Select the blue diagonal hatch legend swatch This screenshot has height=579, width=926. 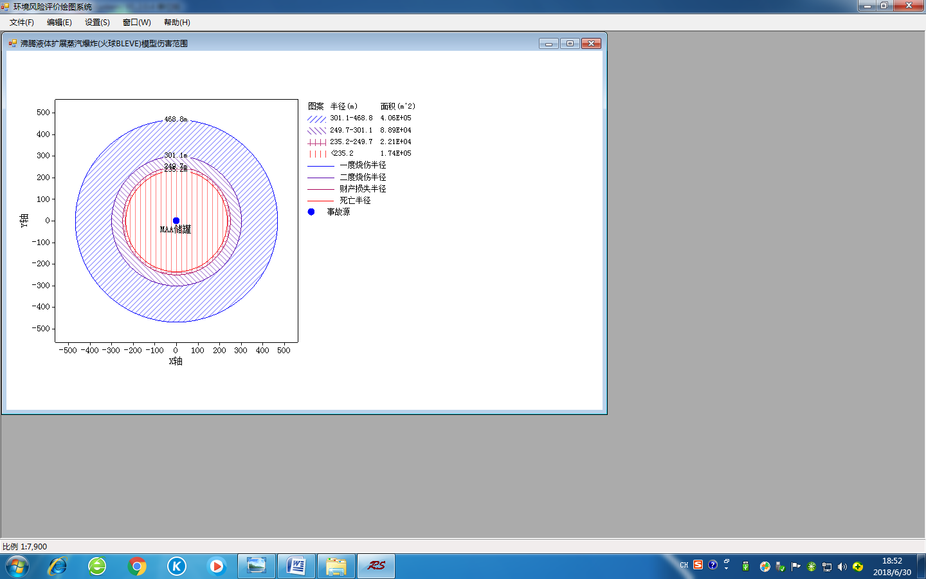tap(317, 119)
